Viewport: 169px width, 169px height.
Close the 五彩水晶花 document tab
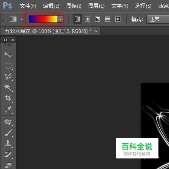pos(96,30)
